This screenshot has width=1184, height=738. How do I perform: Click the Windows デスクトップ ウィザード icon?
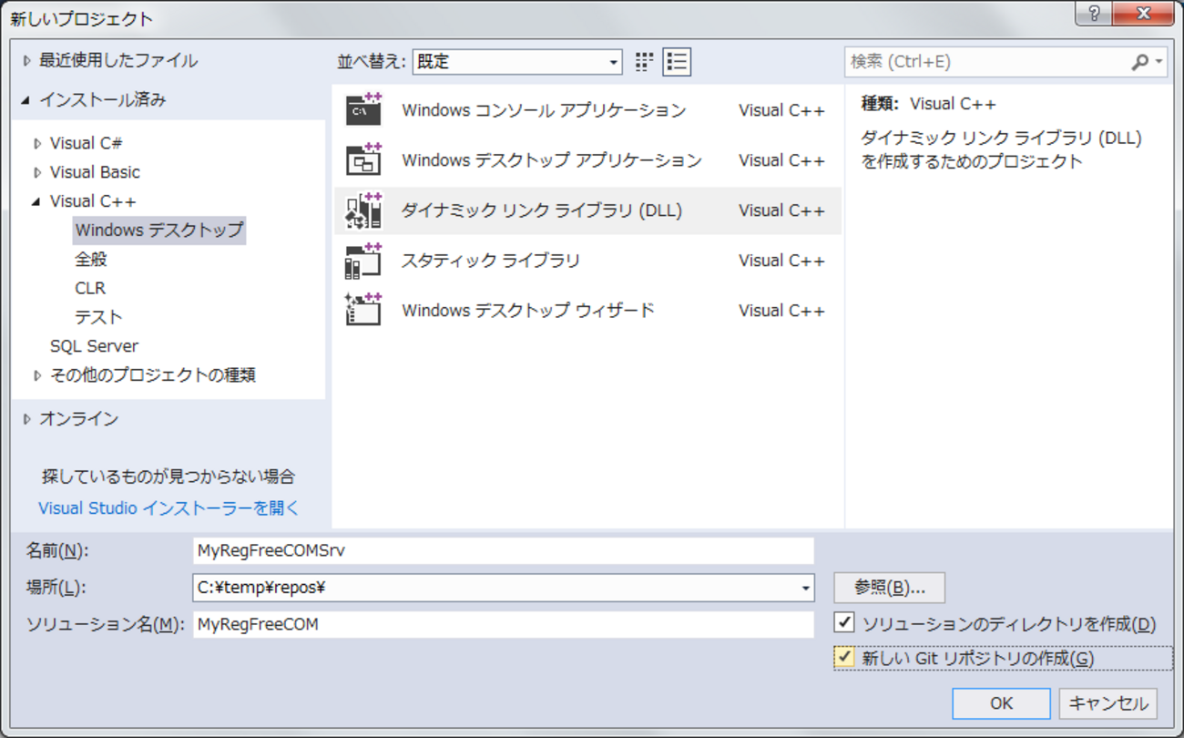pyautogui.click(x=363, y=311)
